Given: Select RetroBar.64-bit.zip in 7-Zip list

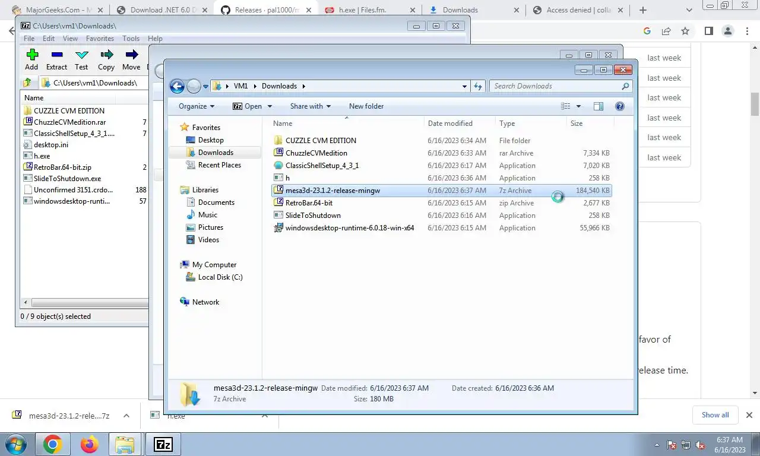Looking at the screenshot, I should 62,167.
